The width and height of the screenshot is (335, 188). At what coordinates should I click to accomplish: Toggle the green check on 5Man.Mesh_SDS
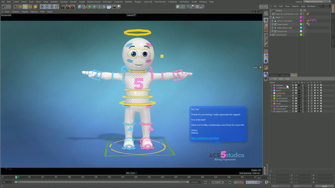coord(305,28)
